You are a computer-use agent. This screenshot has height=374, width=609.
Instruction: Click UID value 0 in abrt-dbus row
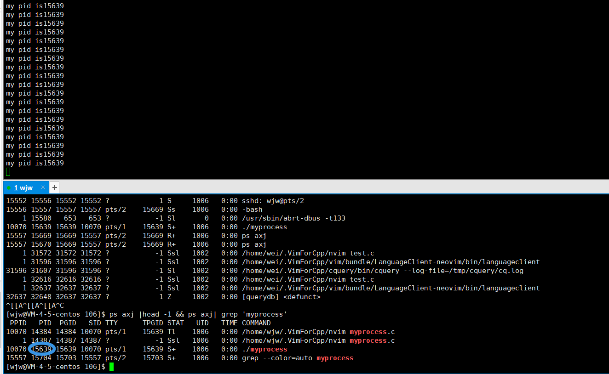pos(207,218)
